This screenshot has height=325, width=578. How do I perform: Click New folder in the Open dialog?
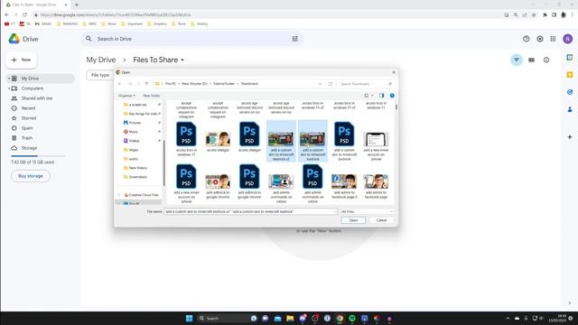coord(152,96)
